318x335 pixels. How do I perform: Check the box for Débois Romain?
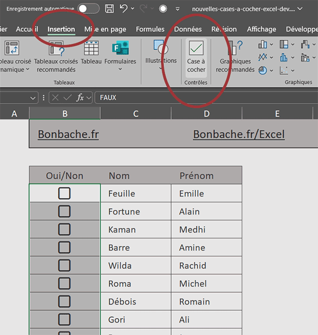[64, 301]
